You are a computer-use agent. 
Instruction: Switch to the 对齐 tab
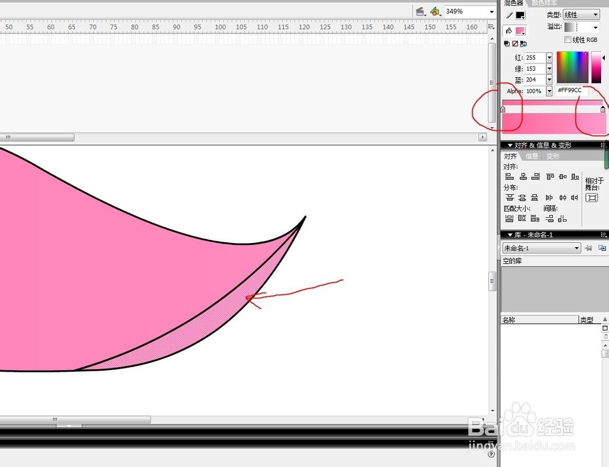coord(510,156)
